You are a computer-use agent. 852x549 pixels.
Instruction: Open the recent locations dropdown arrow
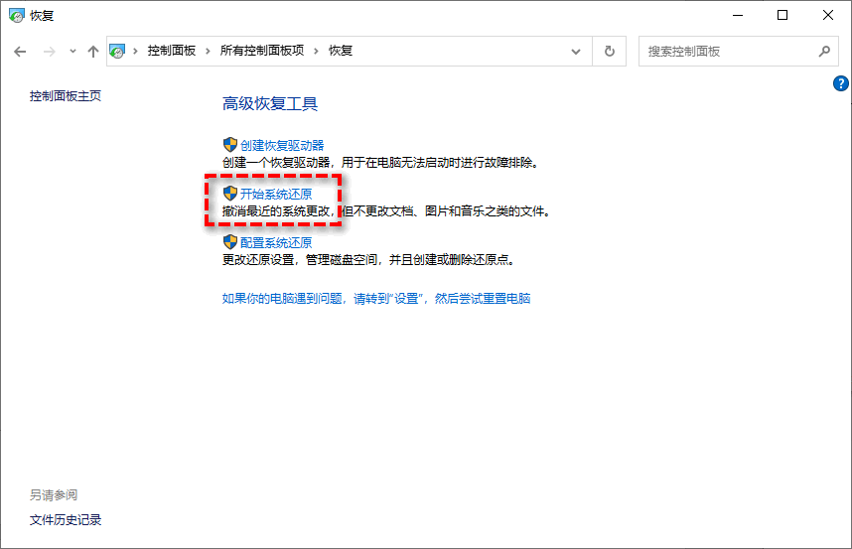pyautogui.click(x=72, y=51)
